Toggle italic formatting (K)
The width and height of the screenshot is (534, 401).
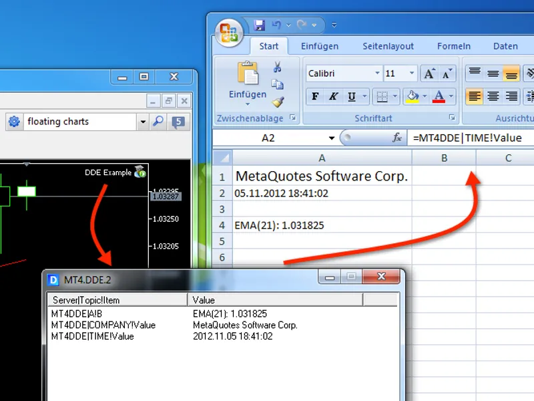[x=333, y=96]
